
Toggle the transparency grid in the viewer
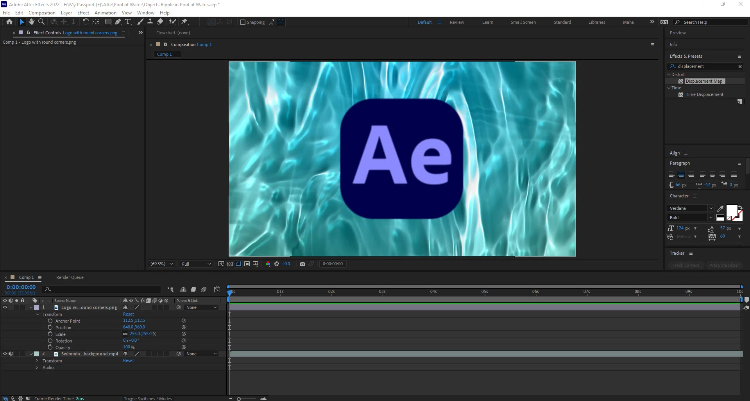230,264
